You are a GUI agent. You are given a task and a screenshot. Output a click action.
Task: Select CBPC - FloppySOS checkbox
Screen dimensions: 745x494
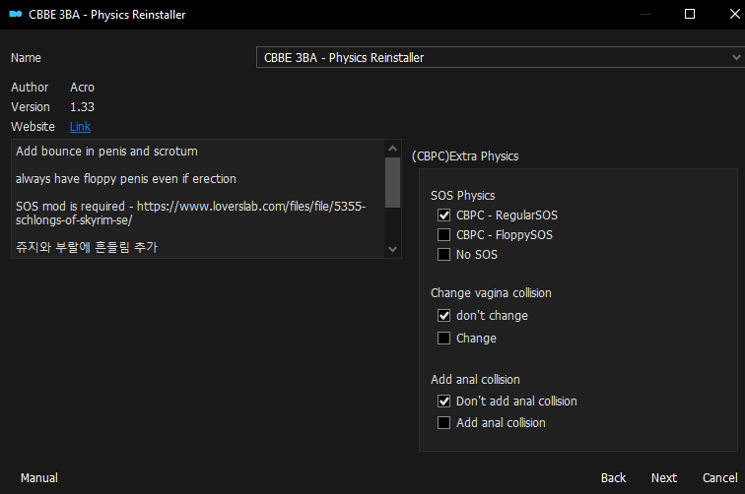[x=443, y=235]
